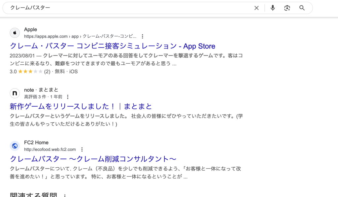Click the 高評価 3 件 · 1 年前 text
The image size is (338, 197).
coord(43,97)
